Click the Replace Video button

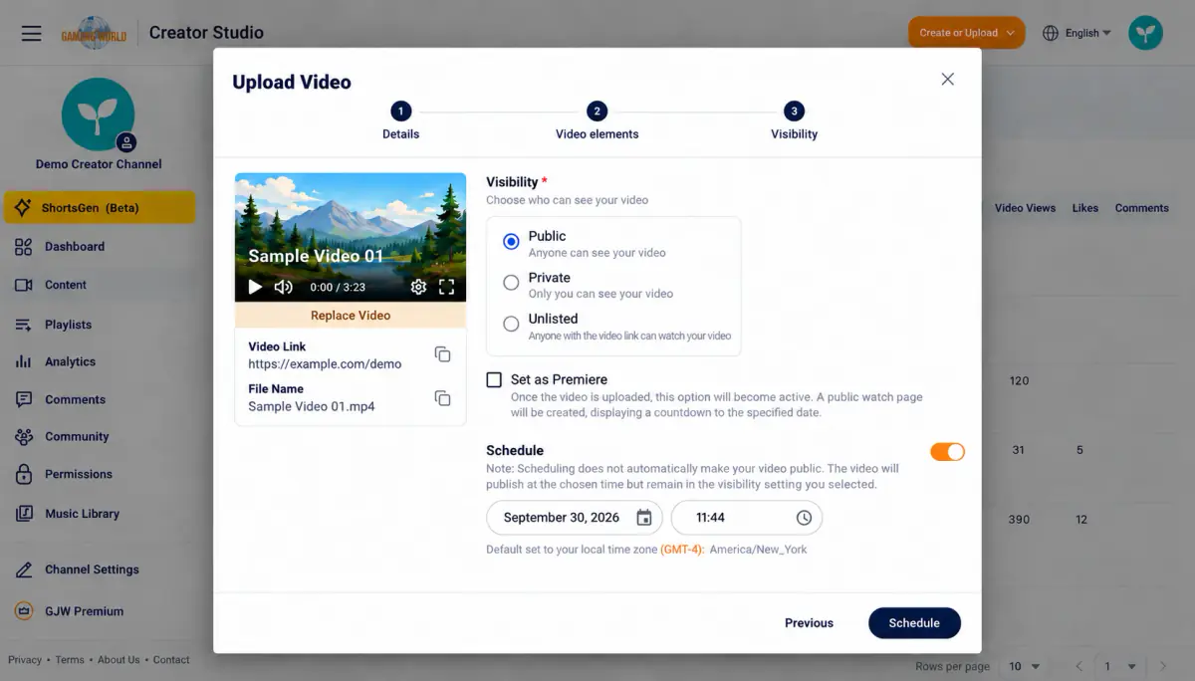coord(351,316)
